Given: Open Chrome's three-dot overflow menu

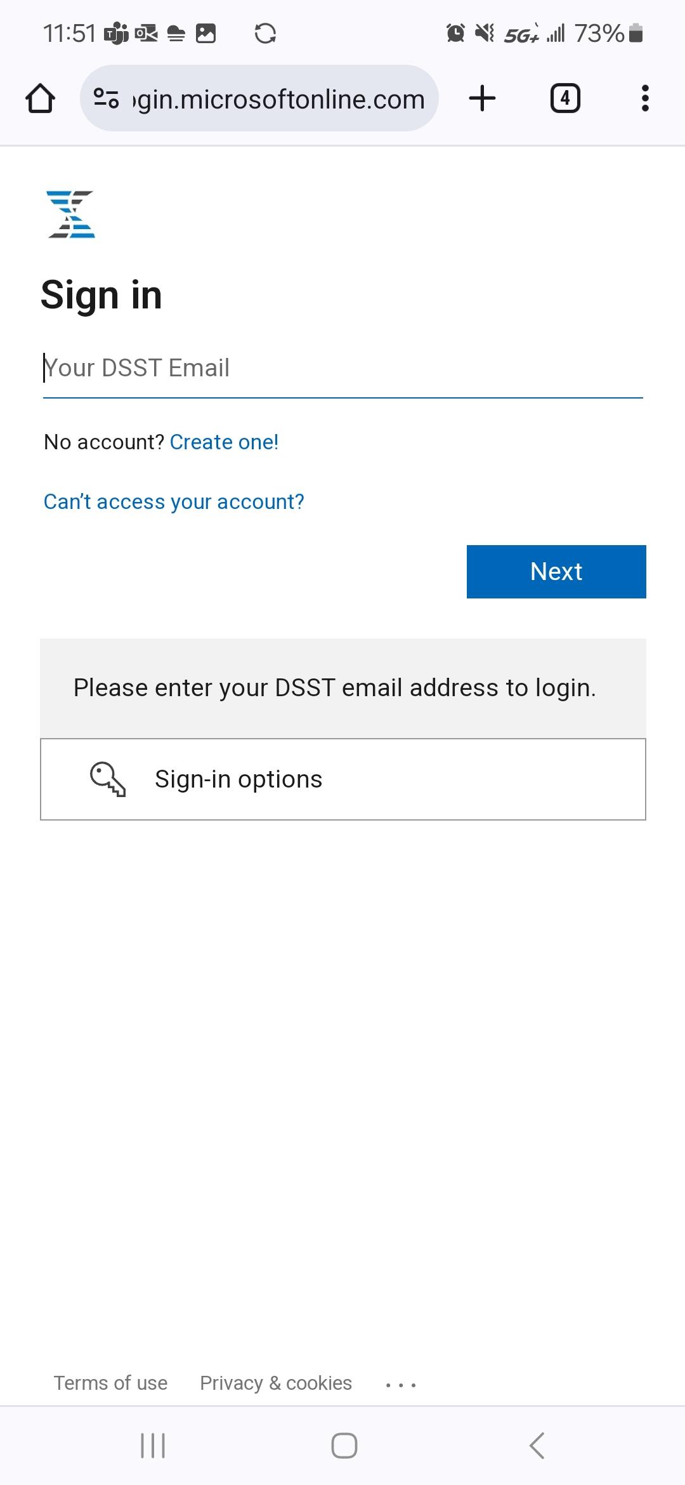Looking at the screenshot, I should click(644, 99).
